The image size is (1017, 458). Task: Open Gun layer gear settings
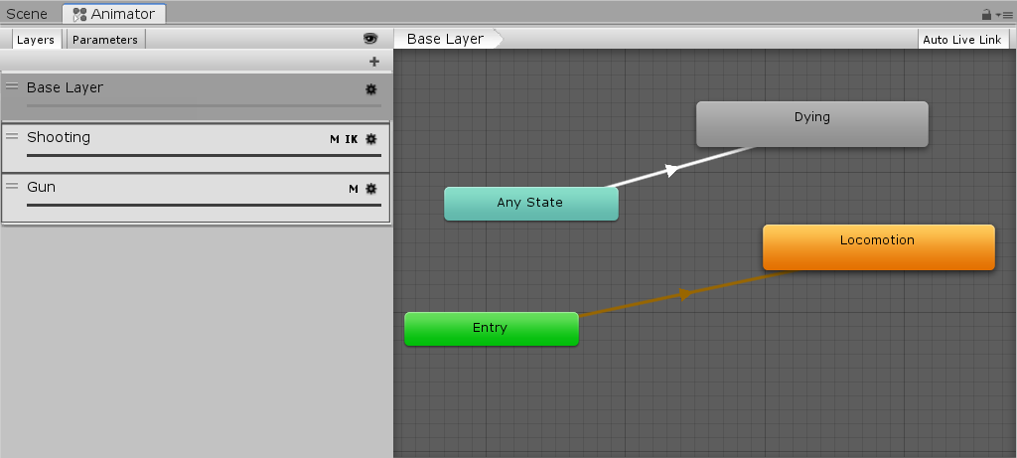point(371,189)
